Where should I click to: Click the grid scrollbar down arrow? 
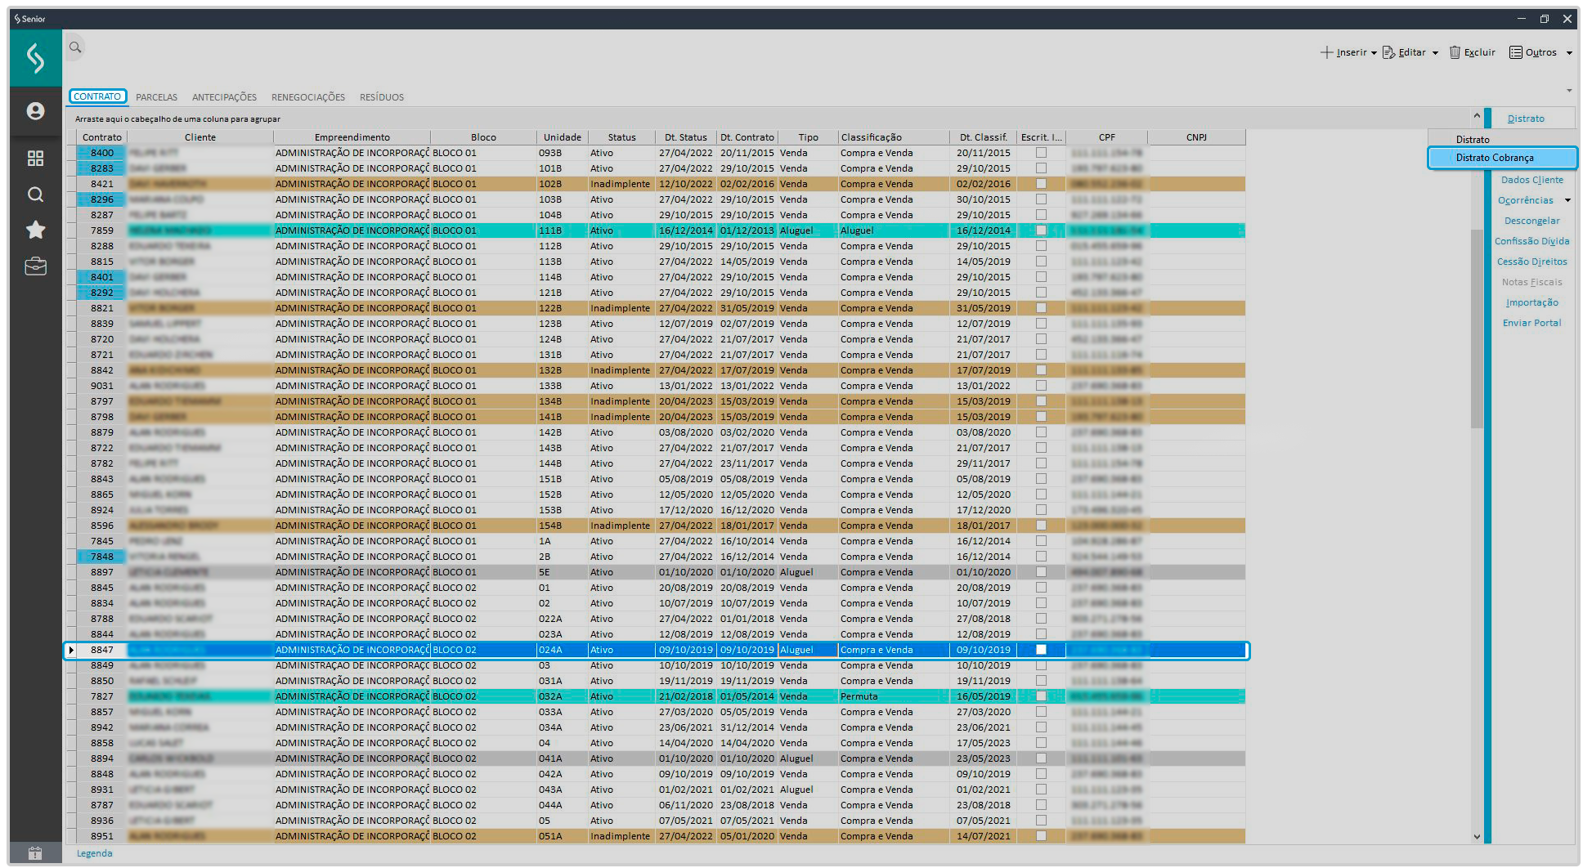click(x=1477, y=836)
